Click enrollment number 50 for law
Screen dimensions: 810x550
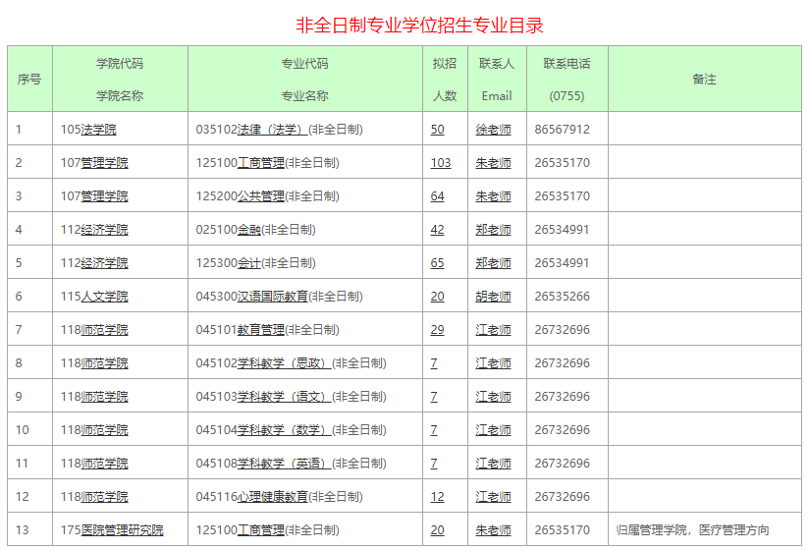pos(437,130)
